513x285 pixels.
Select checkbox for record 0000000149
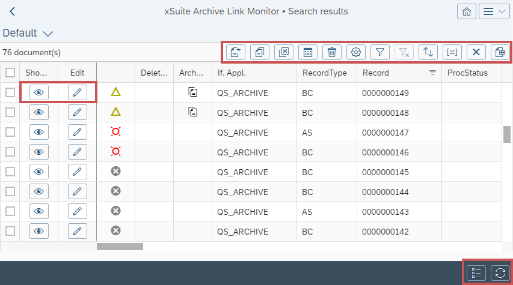pyautogui.click(x=10, y=92)
